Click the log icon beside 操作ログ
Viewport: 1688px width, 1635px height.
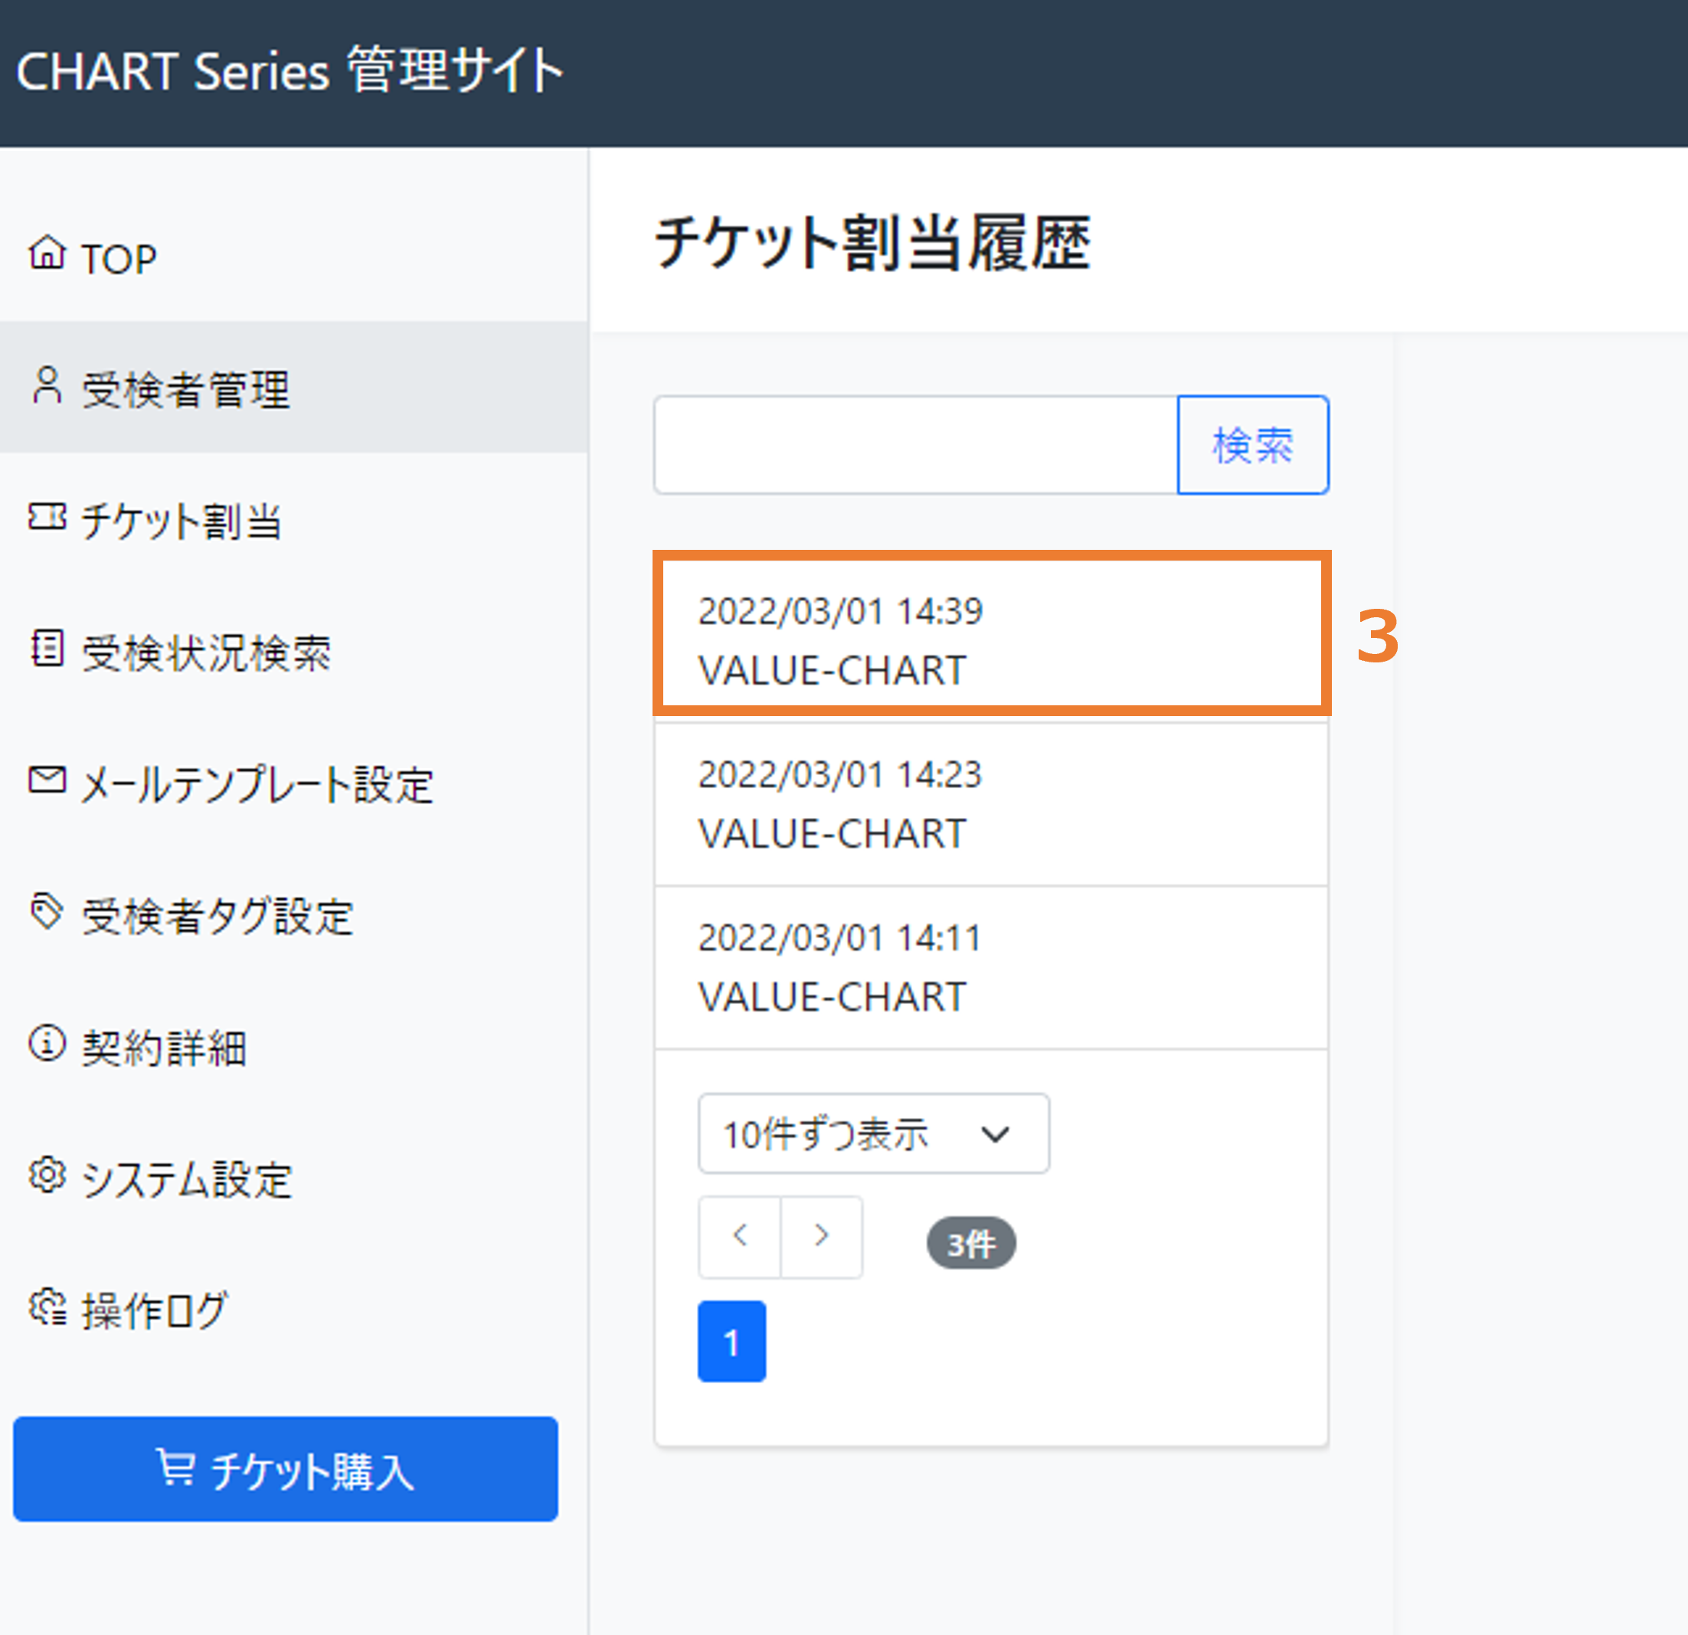tap(47, 1306)
